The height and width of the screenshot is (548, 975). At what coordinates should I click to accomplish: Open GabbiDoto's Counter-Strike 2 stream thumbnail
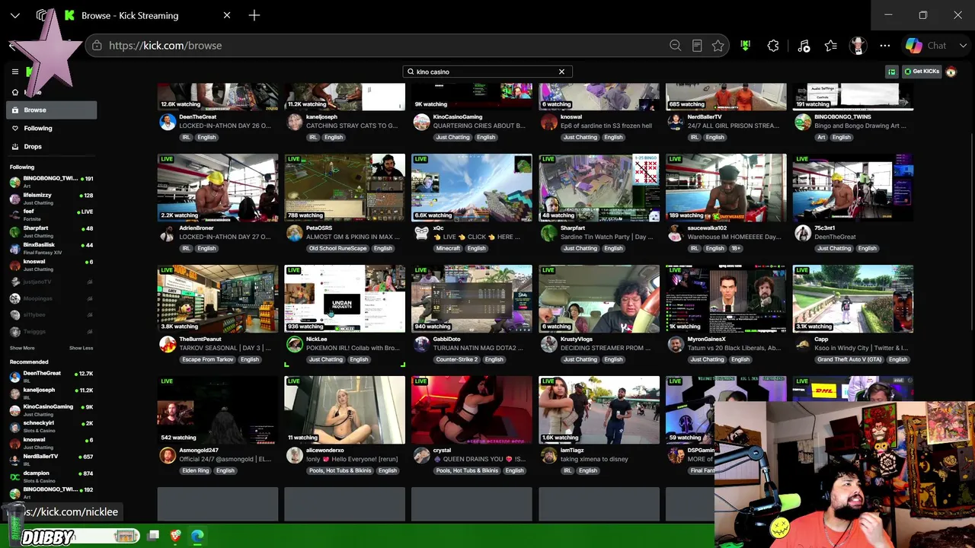point(472,299)
